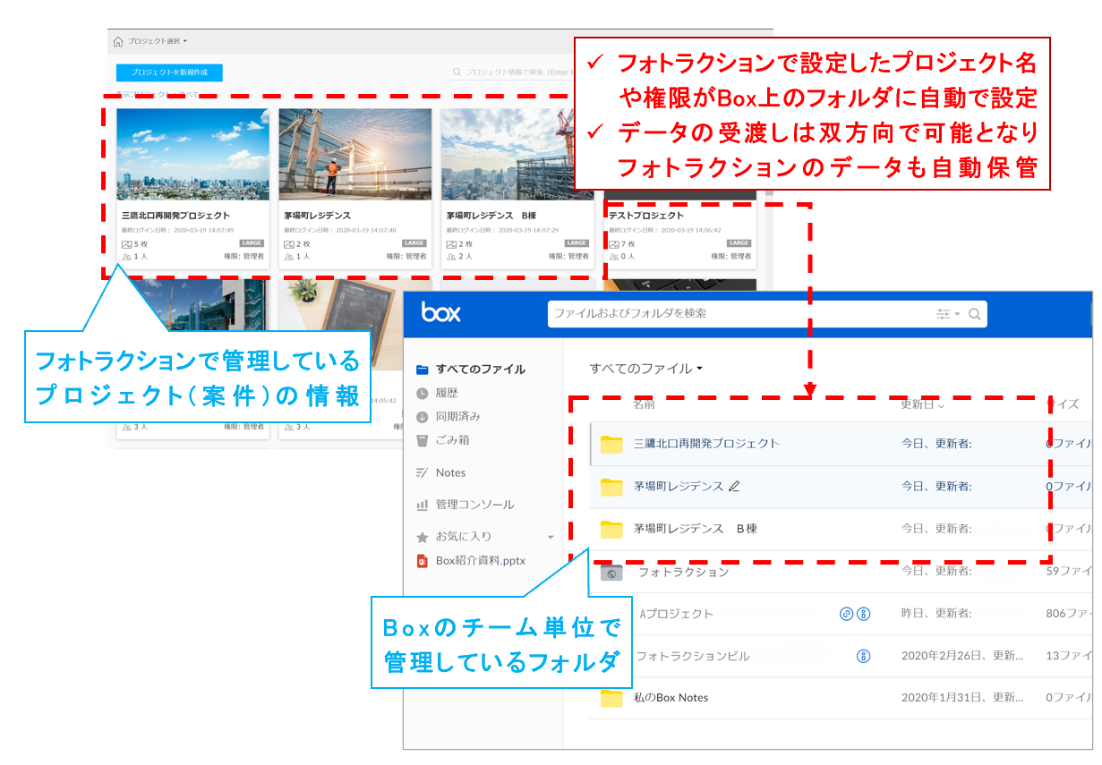
Task: Open search filter options in Box search bar
Action: [x=947, y=314]
